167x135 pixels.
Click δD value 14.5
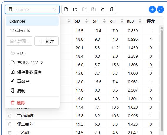point(80,133)
